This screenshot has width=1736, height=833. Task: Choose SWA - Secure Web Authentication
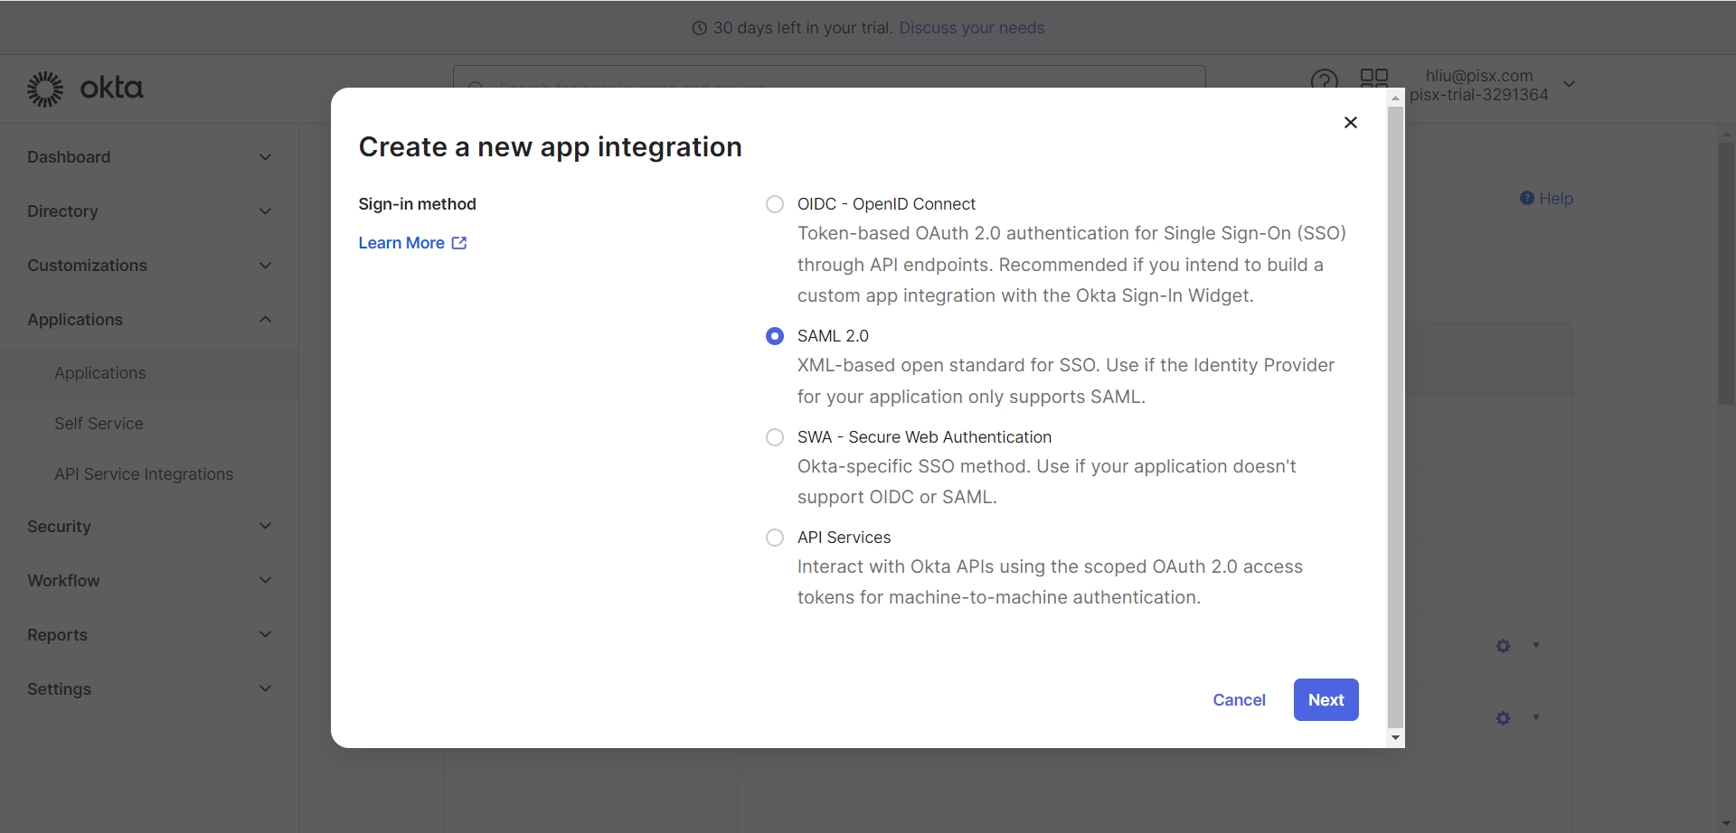click(775, 437)
